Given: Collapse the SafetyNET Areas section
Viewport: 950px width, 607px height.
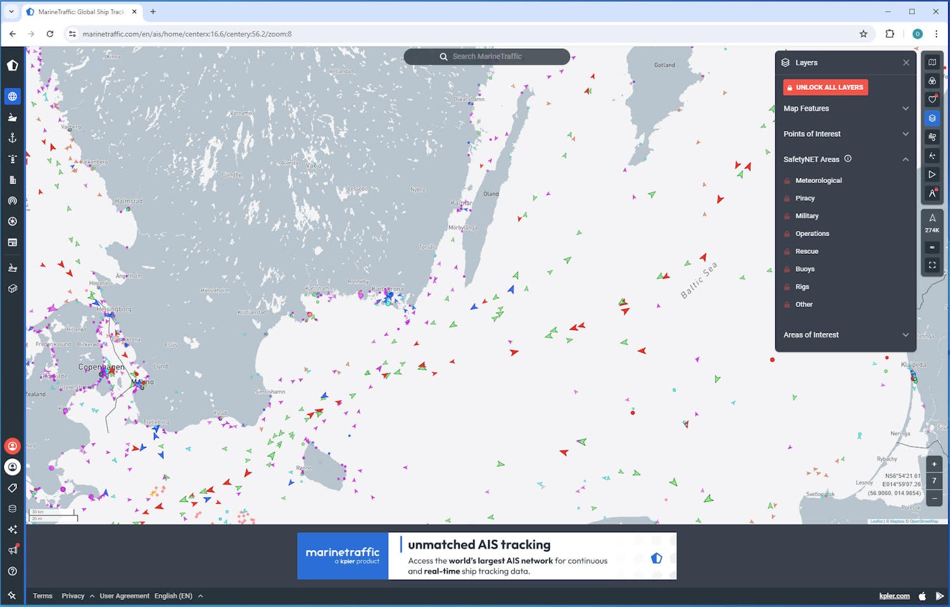Looking at the screenshot, I should 905,160.
